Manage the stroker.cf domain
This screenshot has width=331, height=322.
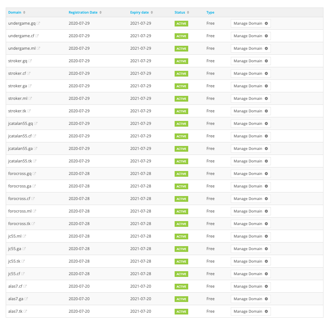(x=250, y=73)
